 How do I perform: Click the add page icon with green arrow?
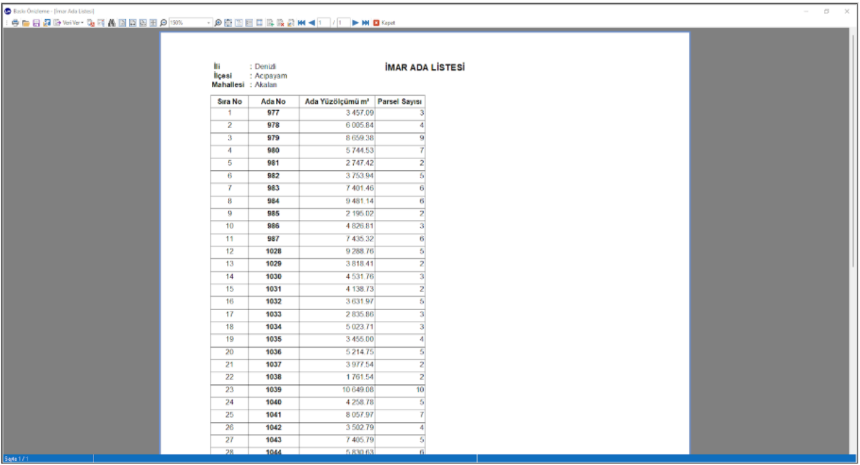[270, 23]
